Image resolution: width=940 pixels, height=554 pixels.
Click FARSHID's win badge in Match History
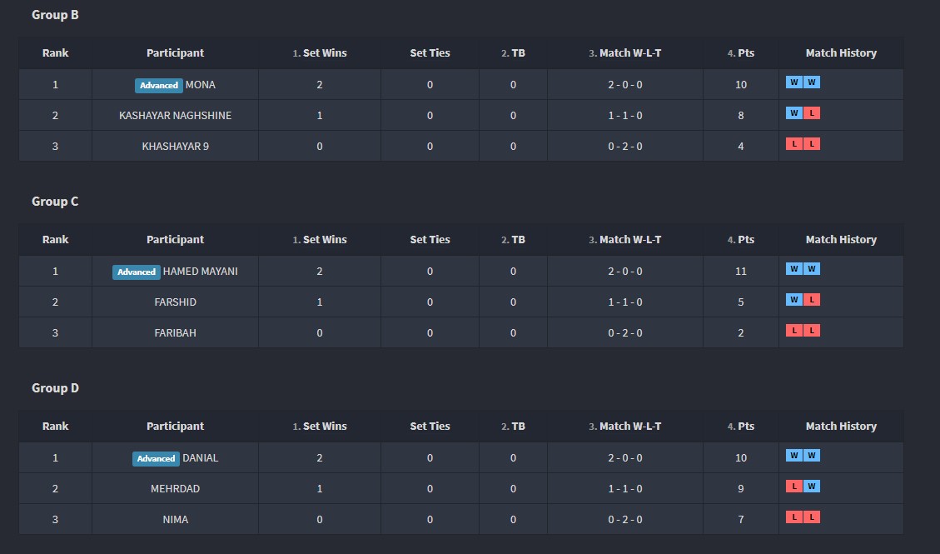point(794,300)
